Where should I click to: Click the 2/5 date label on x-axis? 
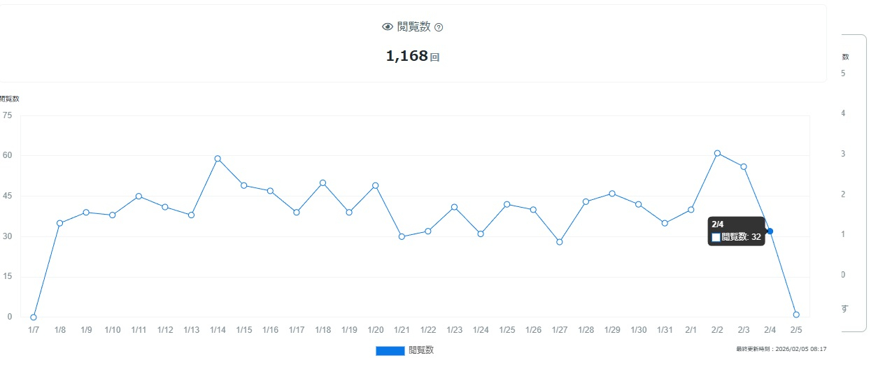[796, 330]
